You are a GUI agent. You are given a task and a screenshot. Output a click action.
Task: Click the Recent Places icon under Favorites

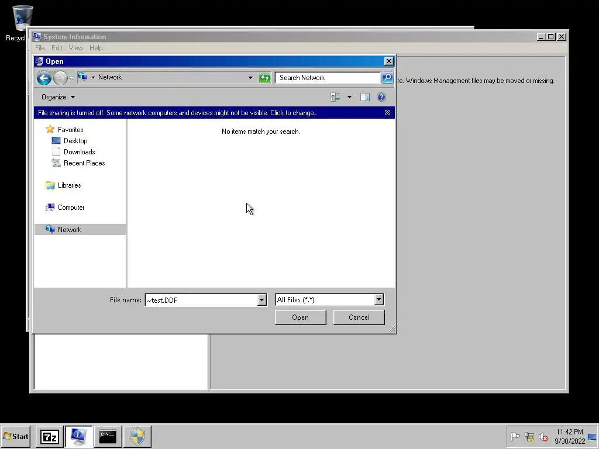56,163
